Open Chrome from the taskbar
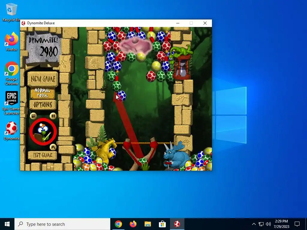The width and height of the screenshot is (307, 230). point(118,224)
